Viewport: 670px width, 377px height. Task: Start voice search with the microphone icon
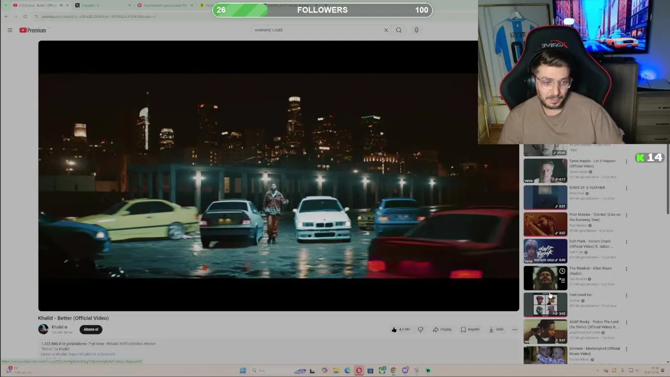pos(417,30)
